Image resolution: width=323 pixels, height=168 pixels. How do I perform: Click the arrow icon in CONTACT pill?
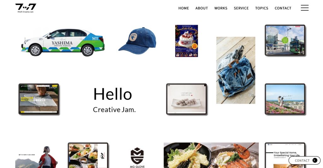(315, 160)
